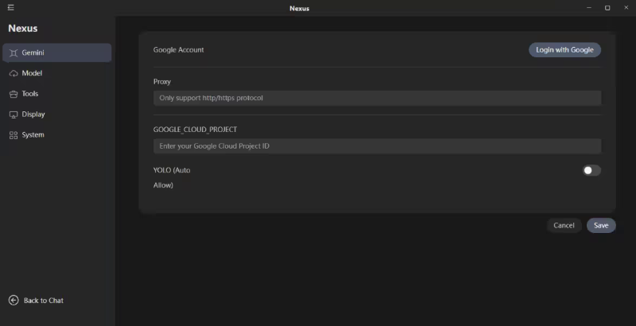Click the System grid icon
The width and height of the screenshot is (636, 326).
click(14, 135)
